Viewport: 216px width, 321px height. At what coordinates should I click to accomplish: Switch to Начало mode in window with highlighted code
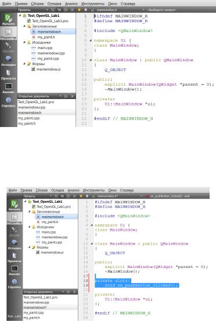(15, 205)
